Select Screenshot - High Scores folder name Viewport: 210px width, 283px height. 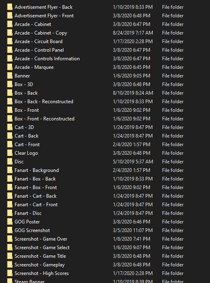point(42,273)
